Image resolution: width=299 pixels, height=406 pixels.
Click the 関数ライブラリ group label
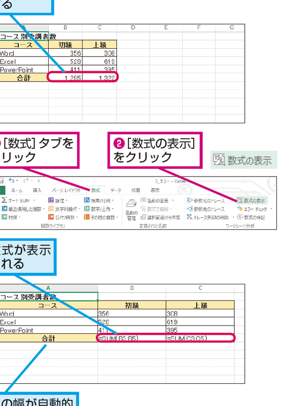coord(53,226)
